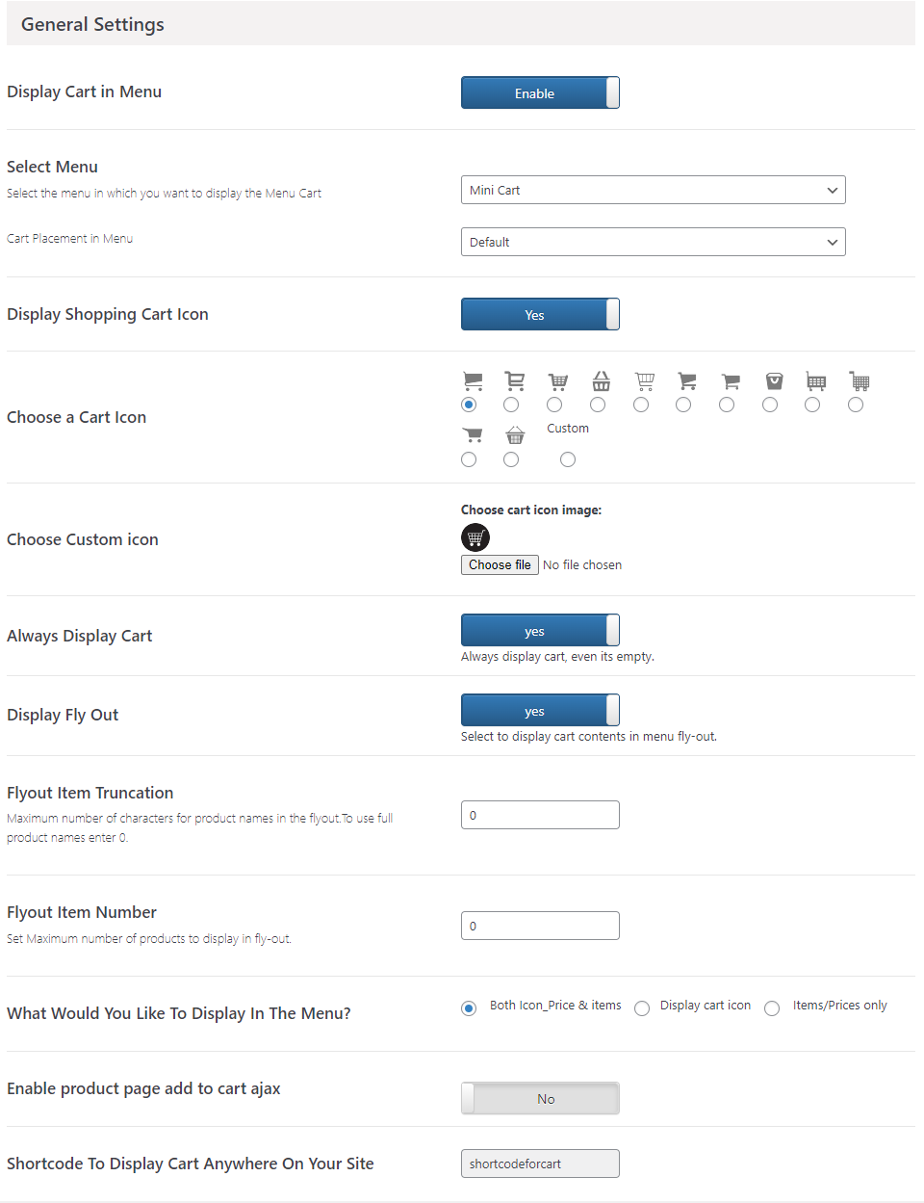Image resolution: width=924 pixels, height=1203 pixels.
Task: Enable product page add to cart ajax
Action: (540, 1097)
